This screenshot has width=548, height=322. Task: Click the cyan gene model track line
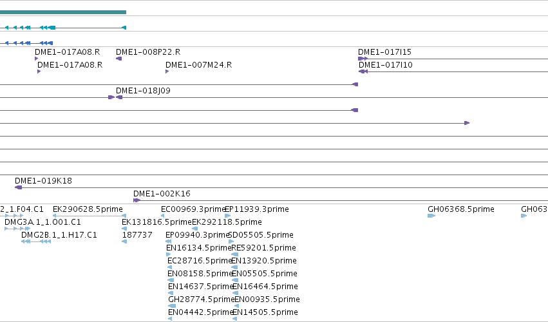63,28
